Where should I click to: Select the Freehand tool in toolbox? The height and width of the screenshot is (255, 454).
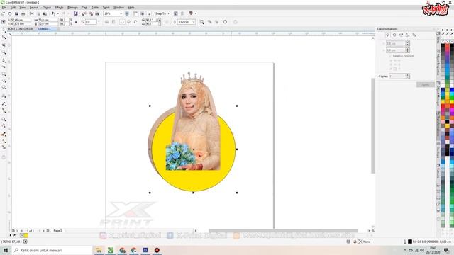click(4, 60)
